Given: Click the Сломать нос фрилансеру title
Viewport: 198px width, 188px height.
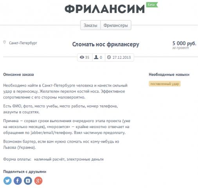Looking at the screenshot, I should (106, 44).
